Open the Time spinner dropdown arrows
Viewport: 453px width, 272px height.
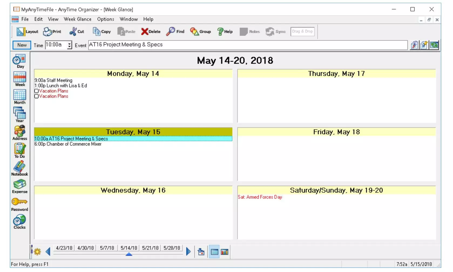click(x=69, y=45)
